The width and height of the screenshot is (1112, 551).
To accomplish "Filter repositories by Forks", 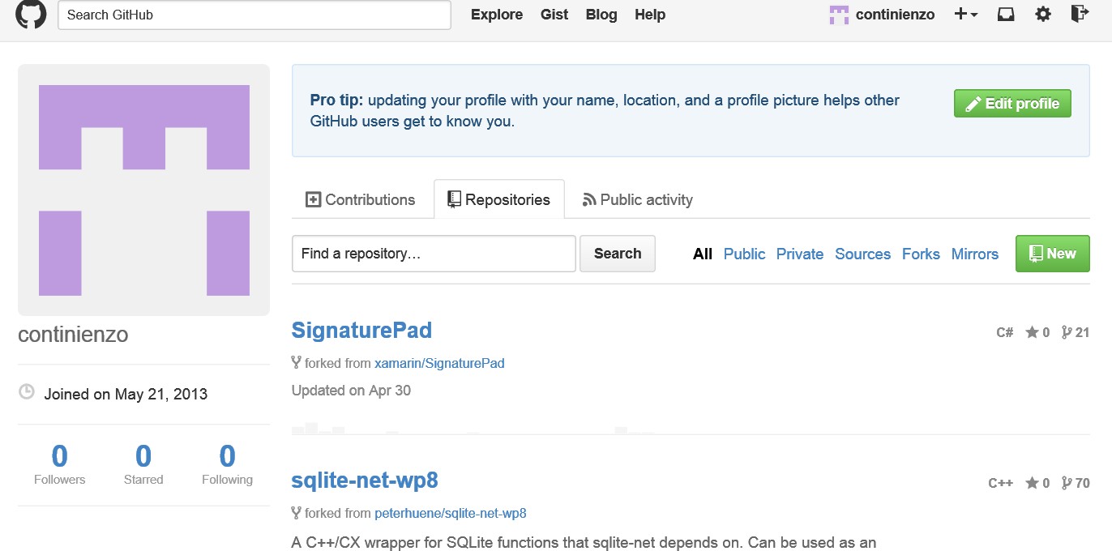I will tap(921, 254).
